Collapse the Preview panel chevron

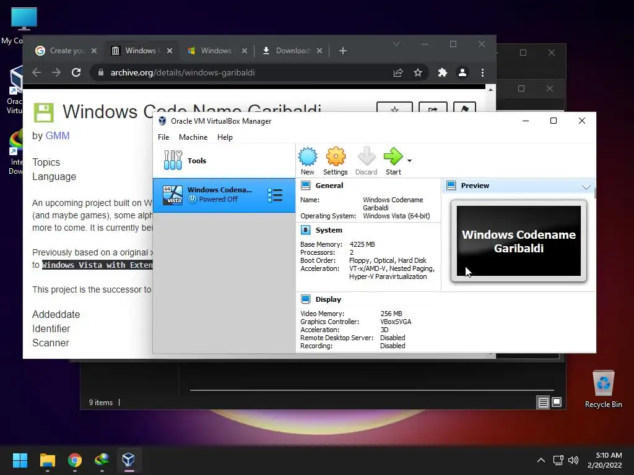tap(586, 186)
